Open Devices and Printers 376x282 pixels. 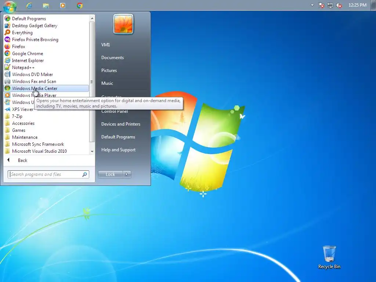(120, 124)
